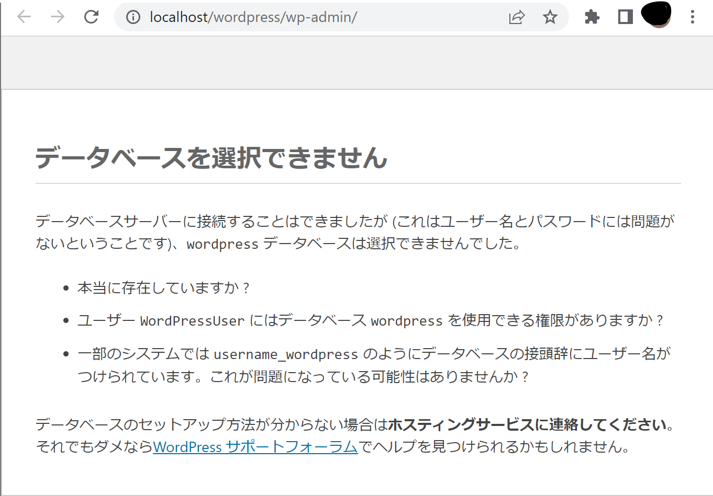Share the page using the share icon
Screen dimensions: 713x496
[x=517, y=17]
